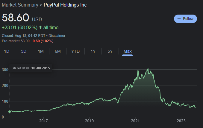Screen dimensions: 203x128
Task: Click the Pre-market 58.00 text
Action: coord(16,41)
